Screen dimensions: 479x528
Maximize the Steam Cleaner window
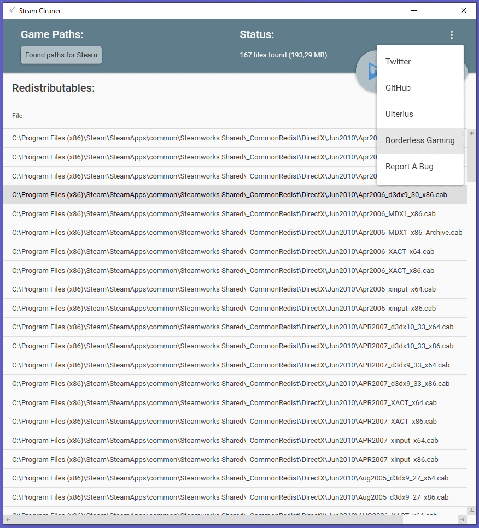pos(439,10)
